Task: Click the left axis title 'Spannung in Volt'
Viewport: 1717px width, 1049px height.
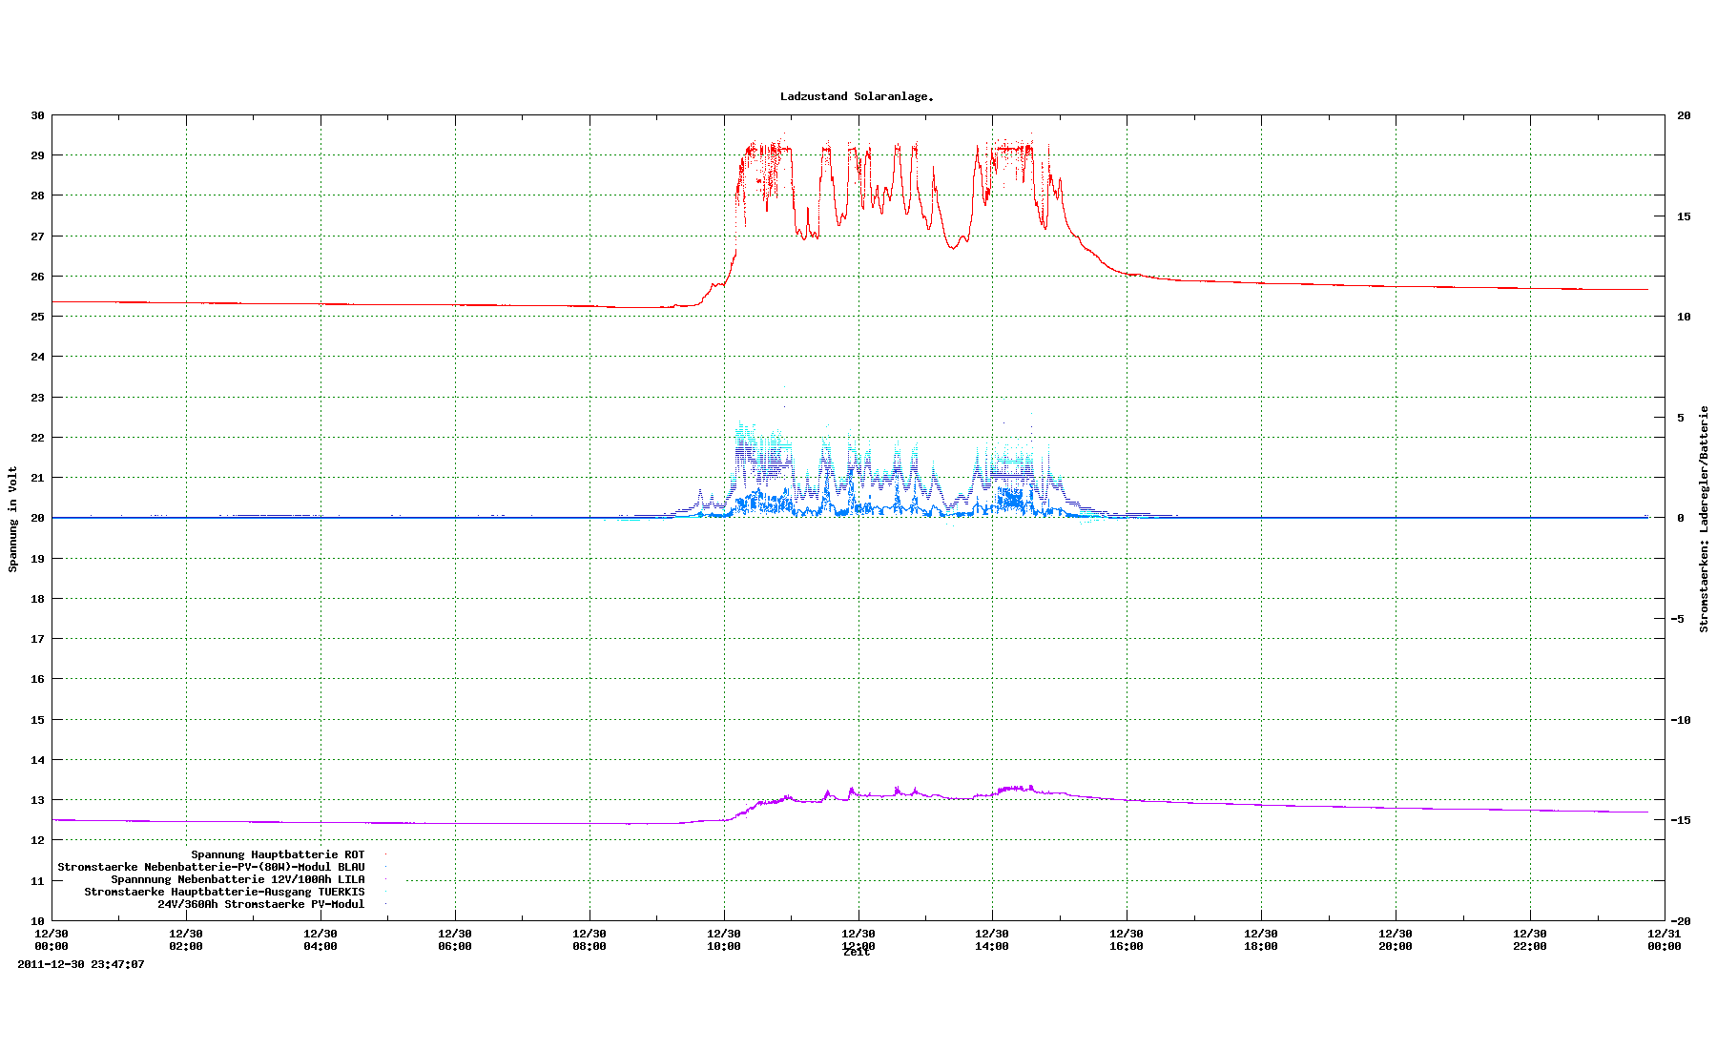Action: [13, 519]
